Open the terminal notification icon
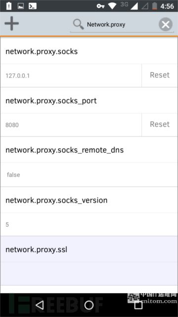 coord(33,6)
